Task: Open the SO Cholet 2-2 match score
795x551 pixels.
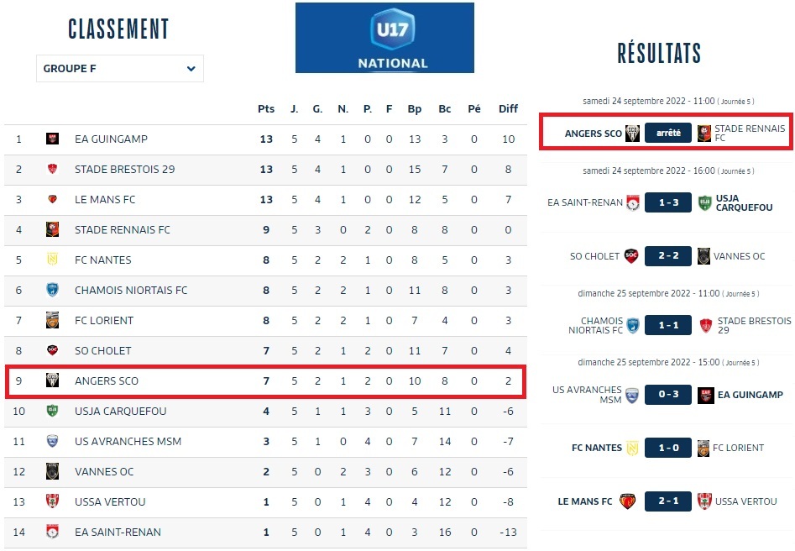Action: point(668,256)
